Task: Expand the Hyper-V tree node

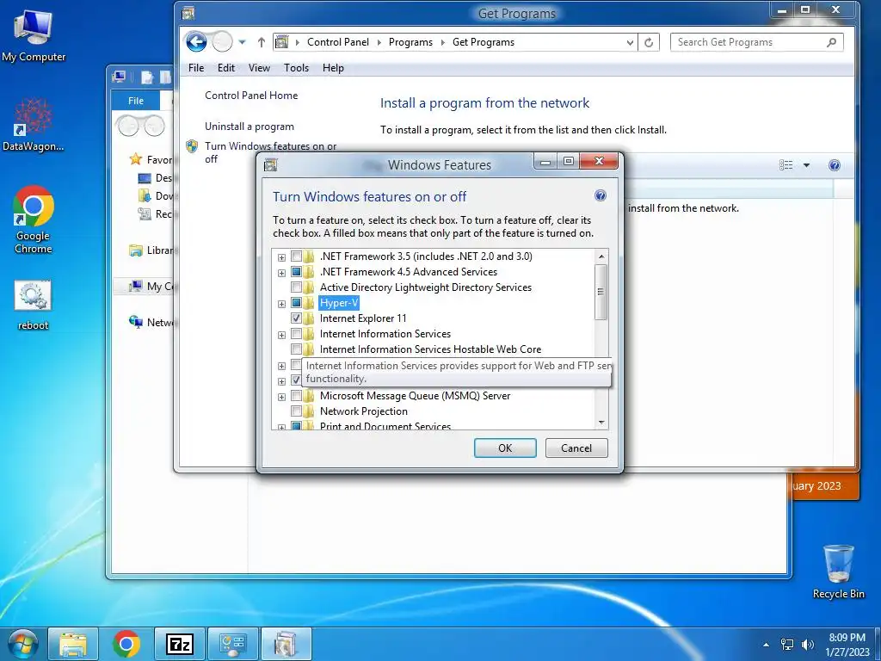Action: pyautogui.click(x=281, y=304)
